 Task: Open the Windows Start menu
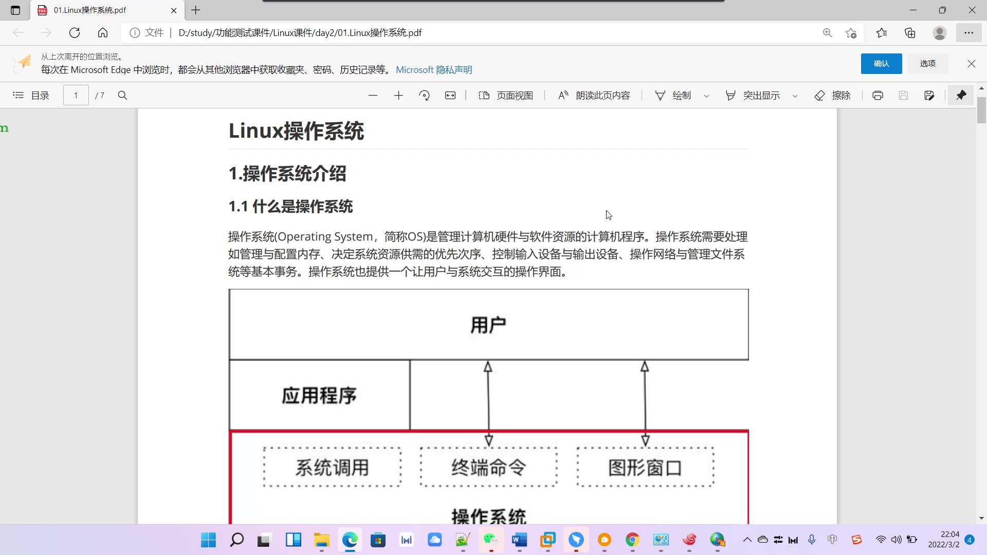[x=208, y=540]
